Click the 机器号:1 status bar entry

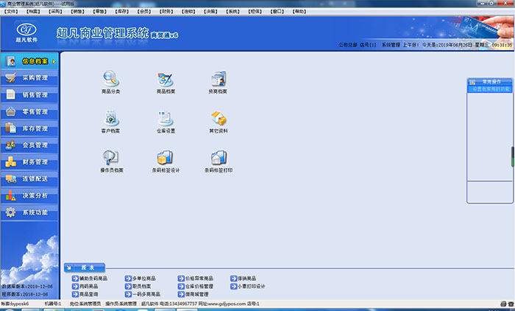[x=53, y=304]
